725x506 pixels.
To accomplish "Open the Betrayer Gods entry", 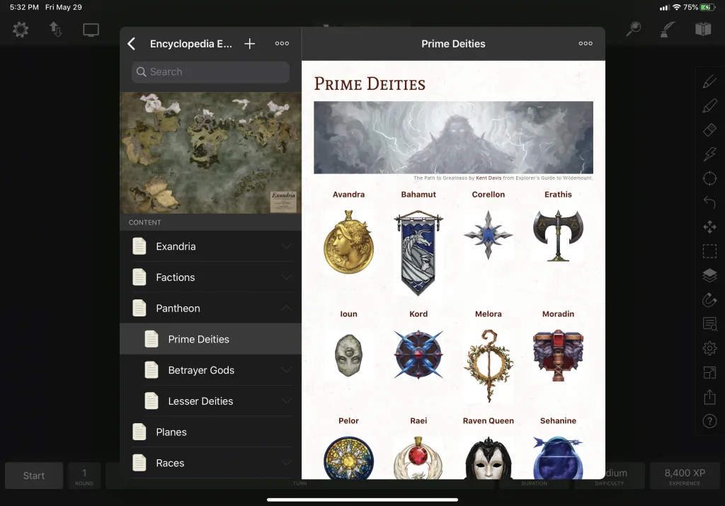I will click(210, 370).
